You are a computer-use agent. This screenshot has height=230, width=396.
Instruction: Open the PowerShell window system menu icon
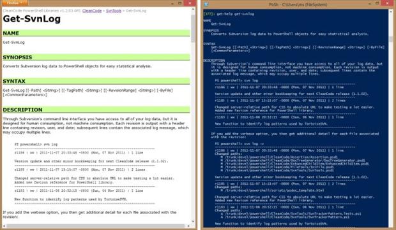[x=206, y=4]
